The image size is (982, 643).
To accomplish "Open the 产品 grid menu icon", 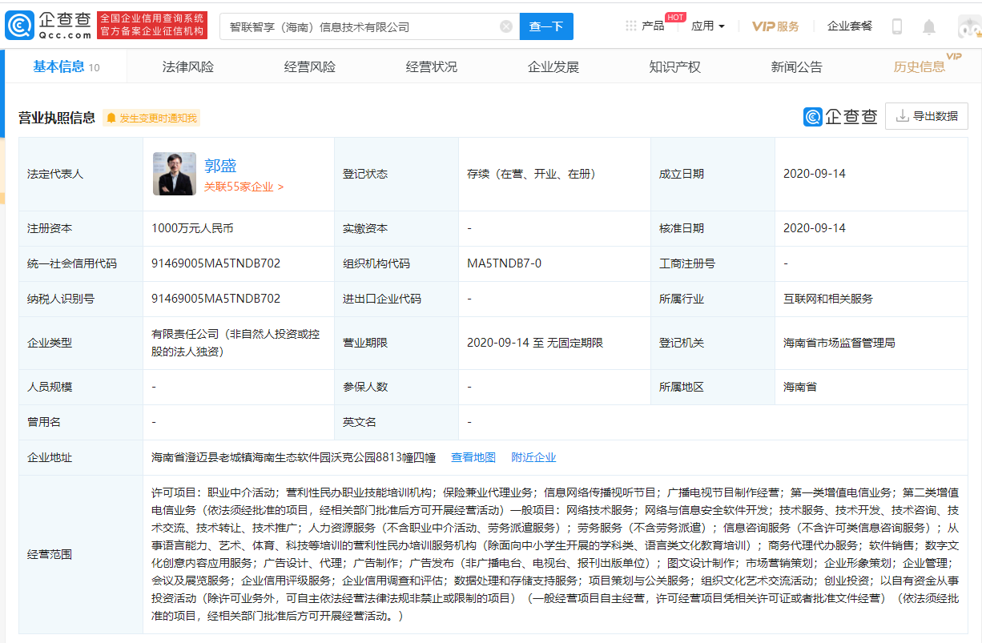I will coord(631,26).
